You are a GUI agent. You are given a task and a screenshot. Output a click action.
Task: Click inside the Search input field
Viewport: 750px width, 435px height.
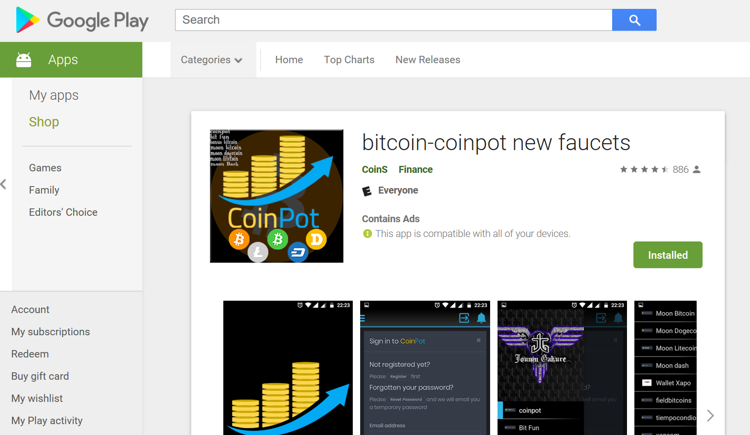pos(394,20)
